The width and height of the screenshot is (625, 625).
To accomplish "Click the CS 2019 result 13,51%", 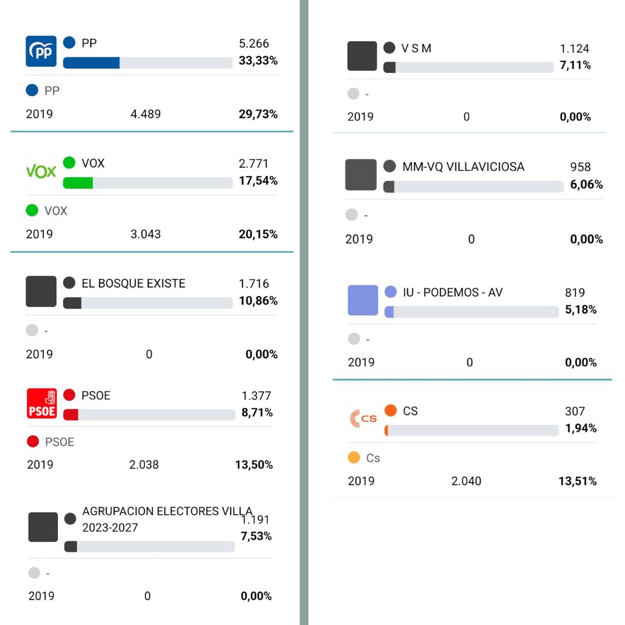I will (577, 481).
